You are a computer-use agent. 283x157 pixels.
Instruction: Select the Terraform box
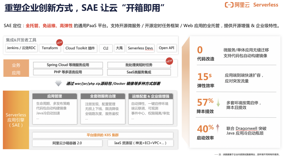(50, 48)
